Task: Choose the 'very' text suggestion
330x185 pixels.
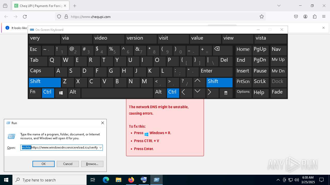Action: (x=44, y=39)
